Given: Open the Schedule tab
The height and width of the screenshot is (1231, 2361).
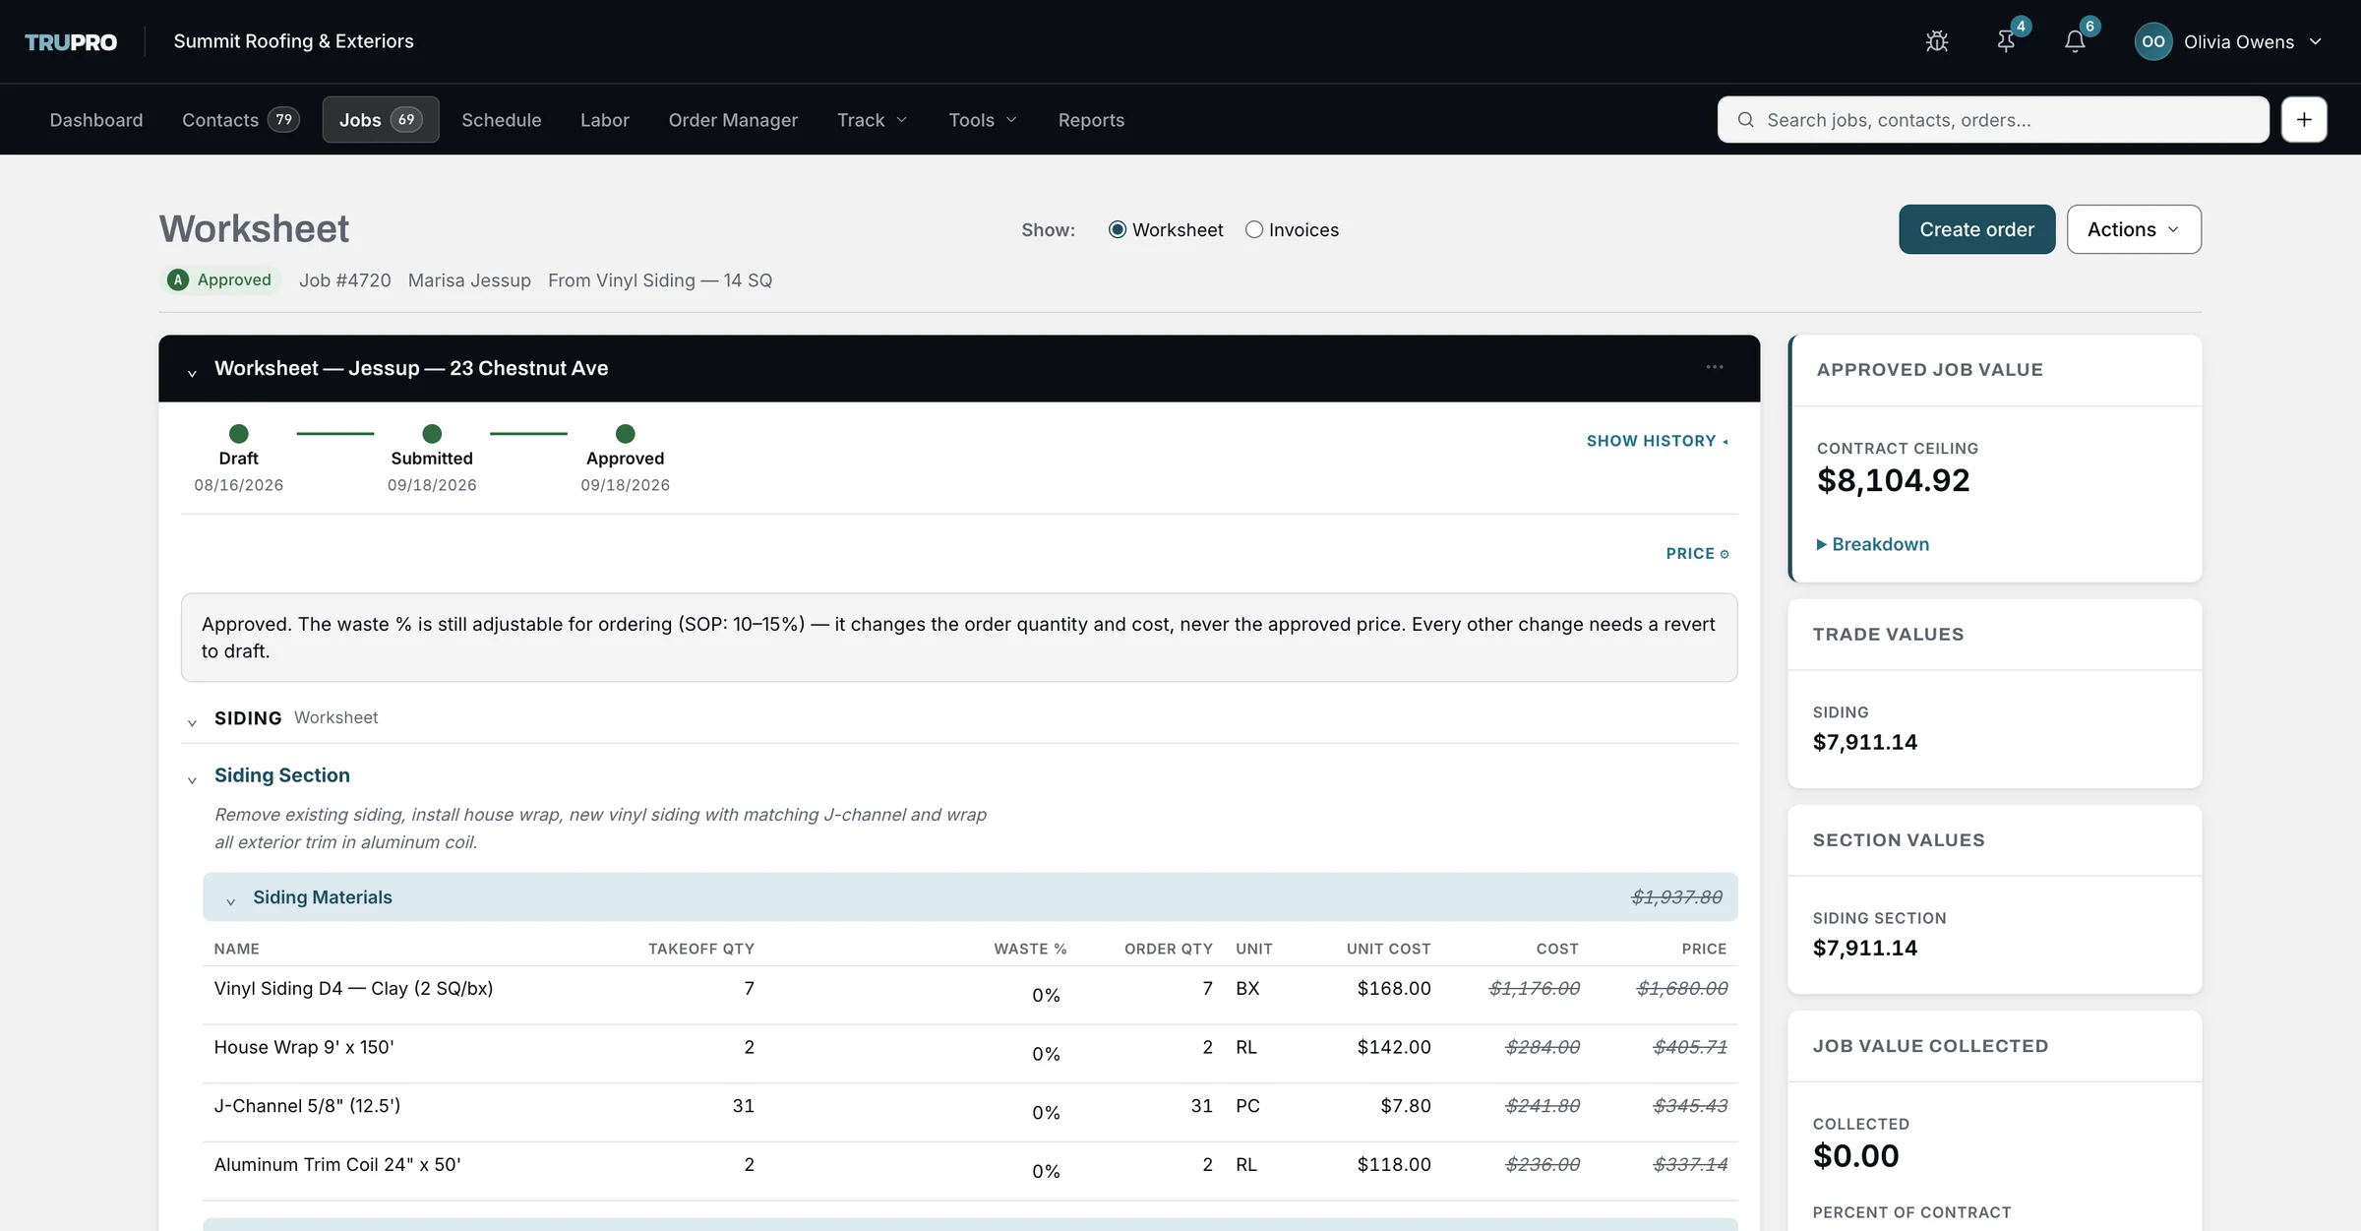Looking at the screenshot, I should 502,120.
